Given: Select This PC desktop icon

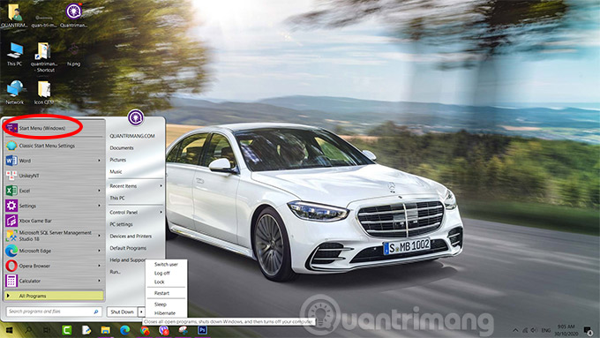Looking at the screenshot, I should click(14, 55).
